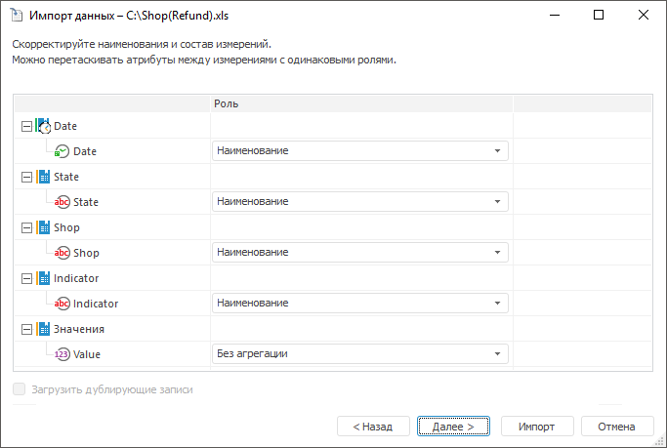Collapse the Indicator dimension node

25,278
